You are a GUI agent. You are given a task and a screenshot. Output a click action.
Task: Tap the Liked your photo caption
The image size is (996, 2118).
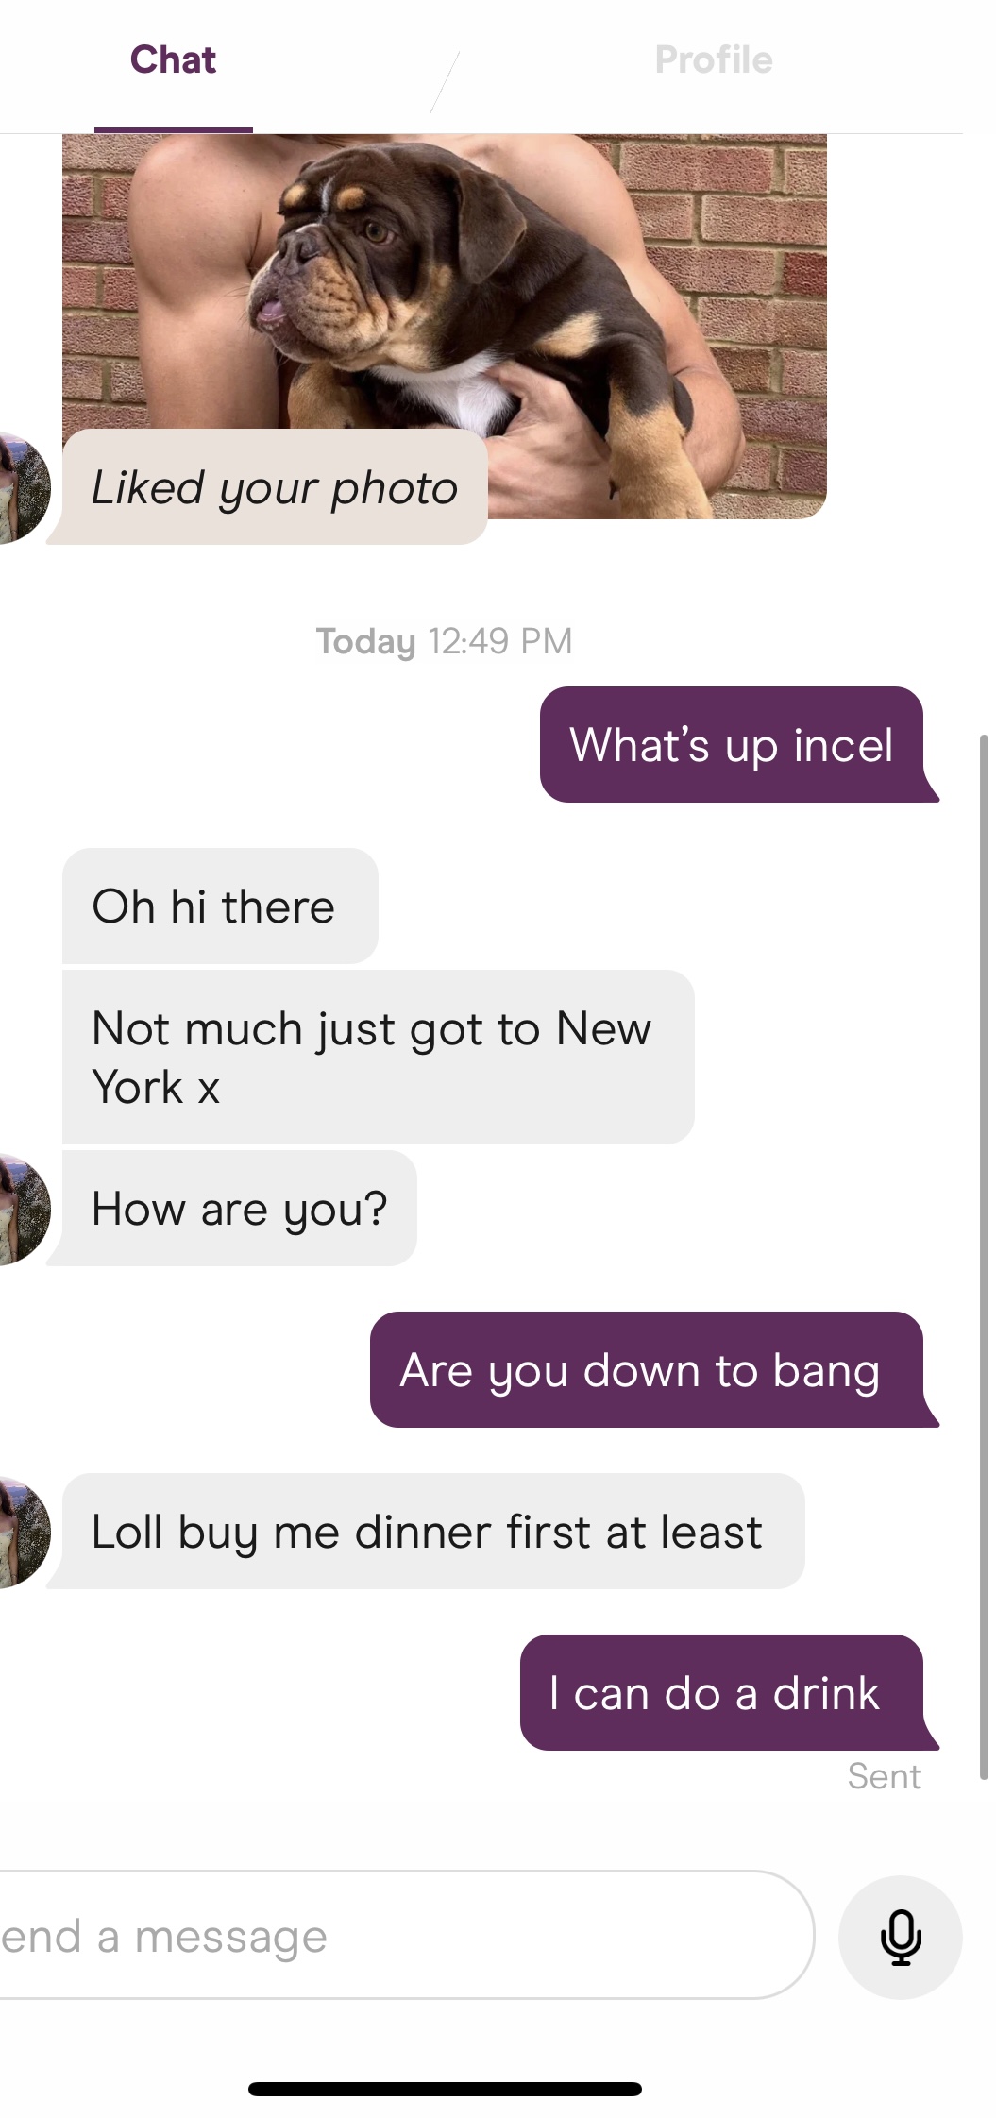pos(275,487)
